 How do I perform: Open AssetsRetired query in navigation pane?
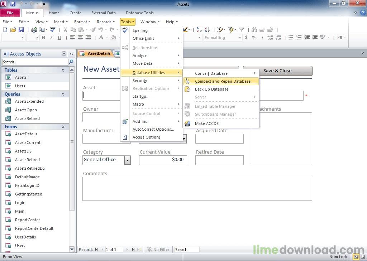pyautogui.click(x=27, y=119)
